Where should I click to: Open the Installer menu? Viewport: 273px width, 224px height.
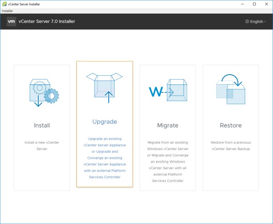pyautogui.click(x=7, y=11)
